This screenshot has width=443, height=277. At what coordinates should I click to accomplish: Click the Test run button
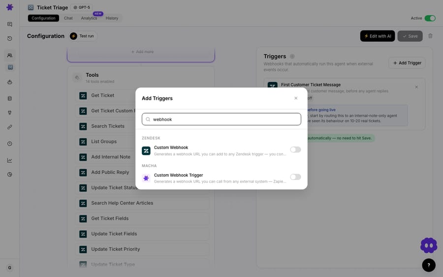click(83, 36)
